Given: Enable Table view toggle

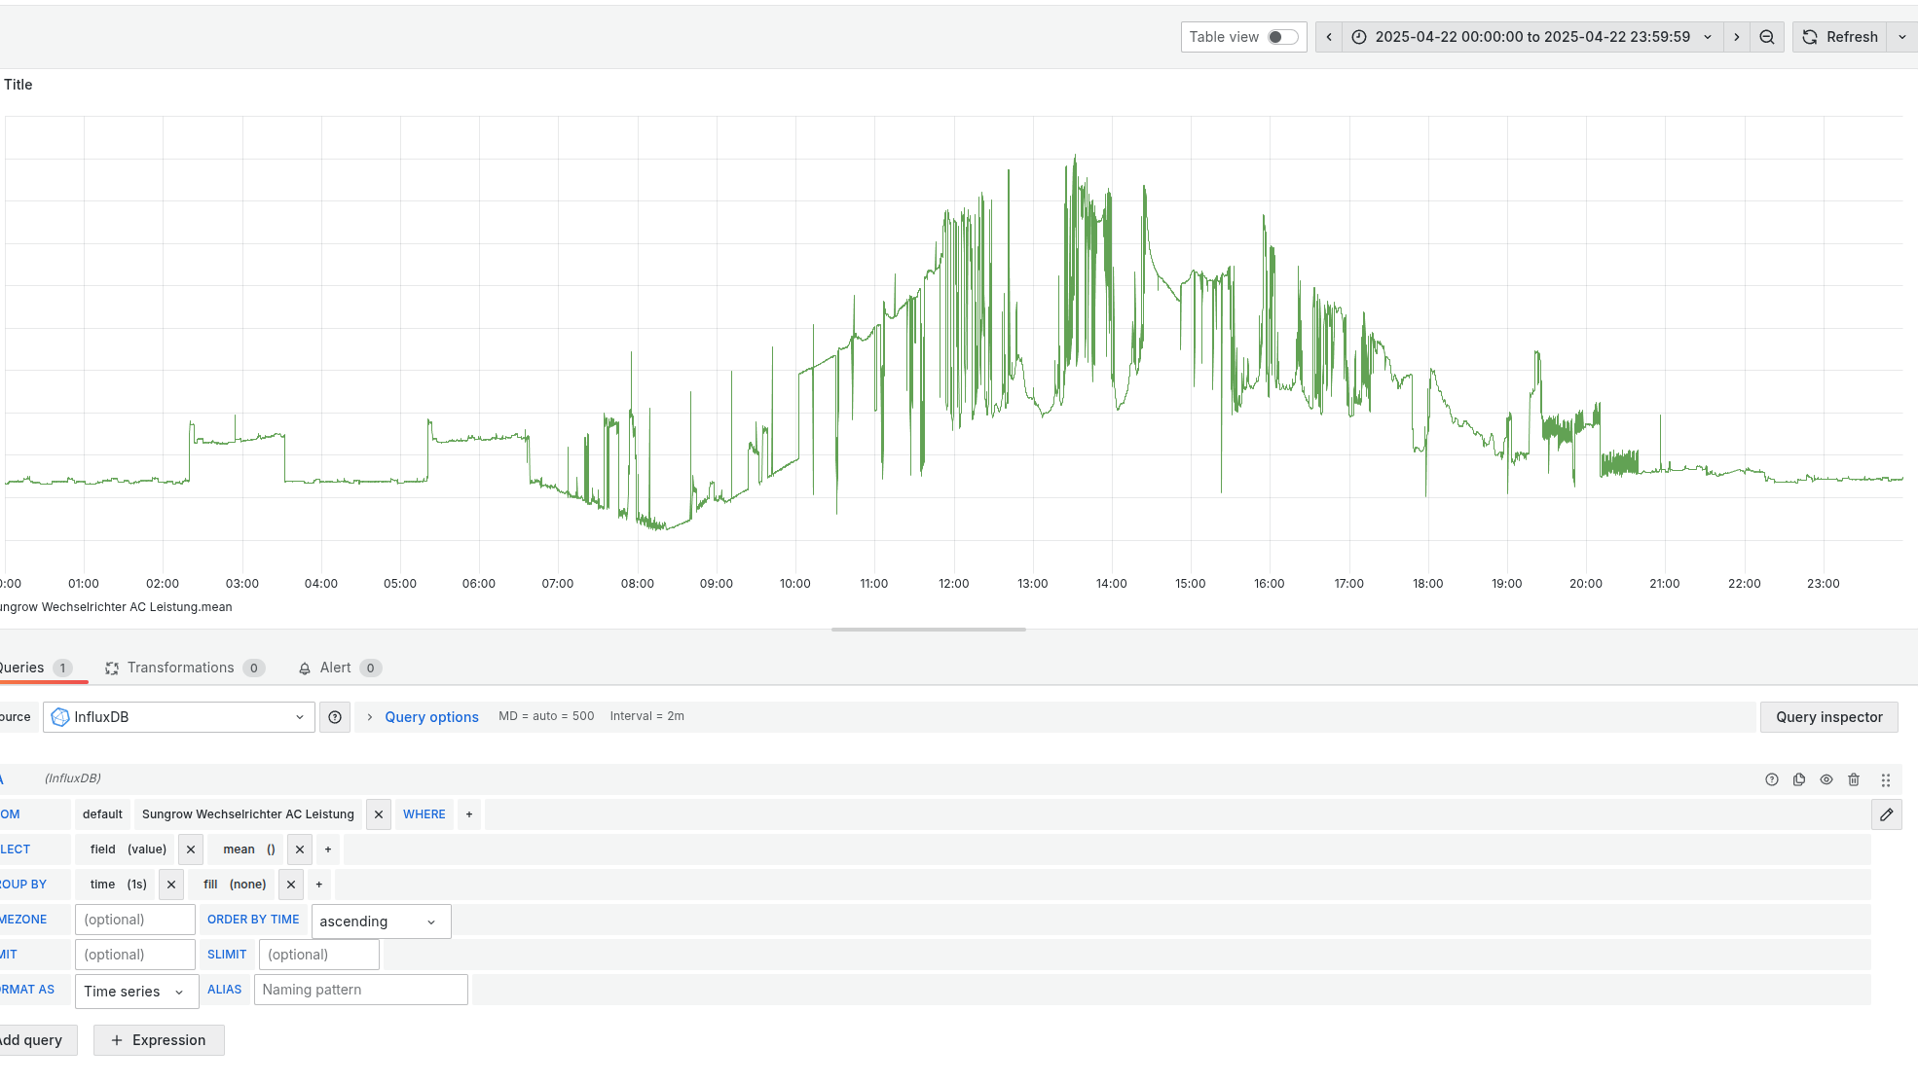Looking at the screenshot, I should tap(1284, 36).
